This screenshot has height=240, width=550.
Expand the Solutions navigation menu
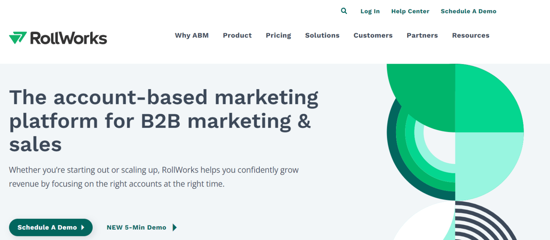(x=322, y=35)
